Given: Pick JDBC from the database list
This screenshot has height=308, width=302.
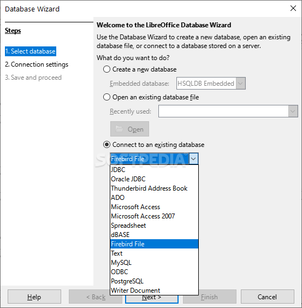Looking at the screenshot, I should coord(154,170).
